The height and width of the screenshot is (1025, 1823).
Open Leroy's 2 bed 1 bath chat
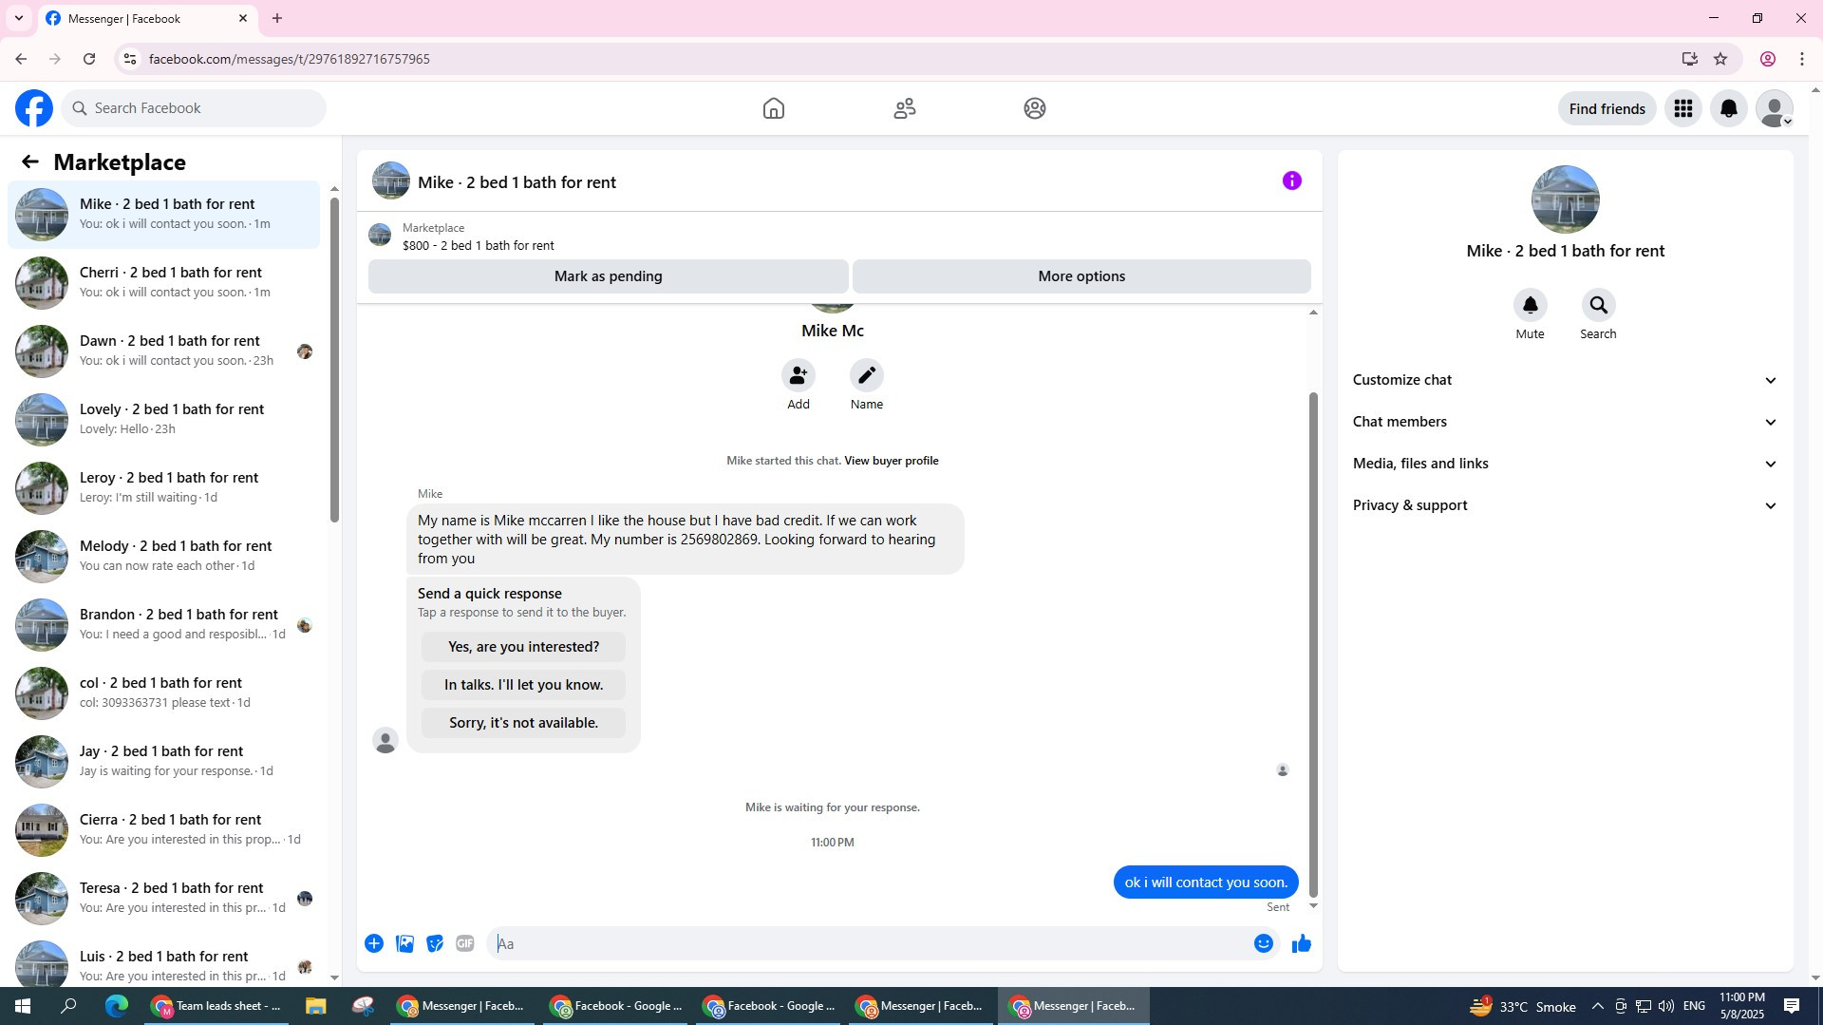point(163,487)
